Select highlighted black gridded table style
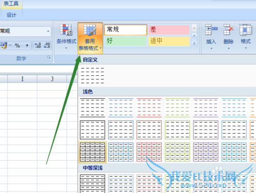This screenshot has width=256, height=193. 92,152
